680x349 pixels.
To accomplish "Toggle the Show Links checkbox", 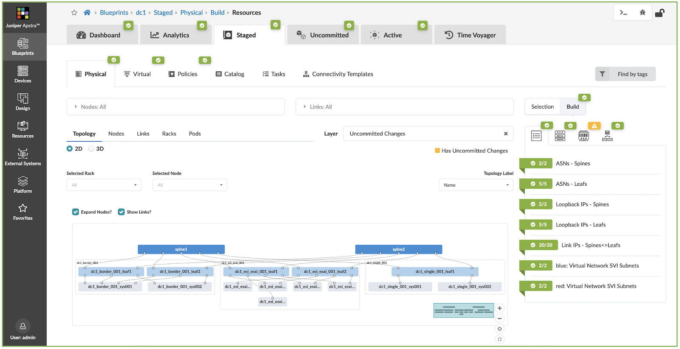I will [x=121, y=212].
